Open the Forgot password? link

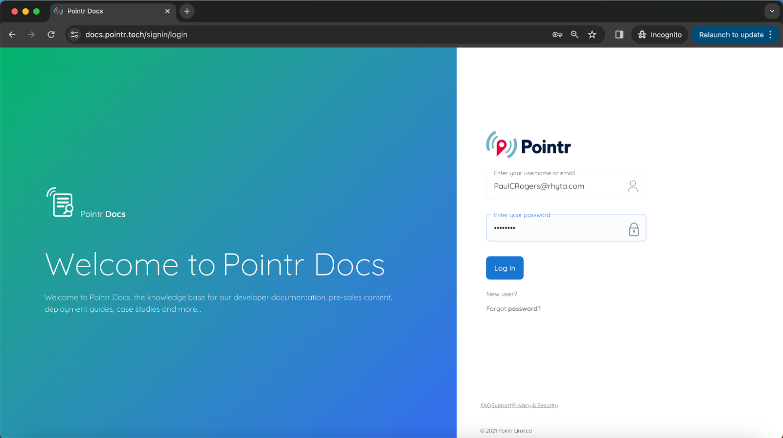tap(513, 309)
